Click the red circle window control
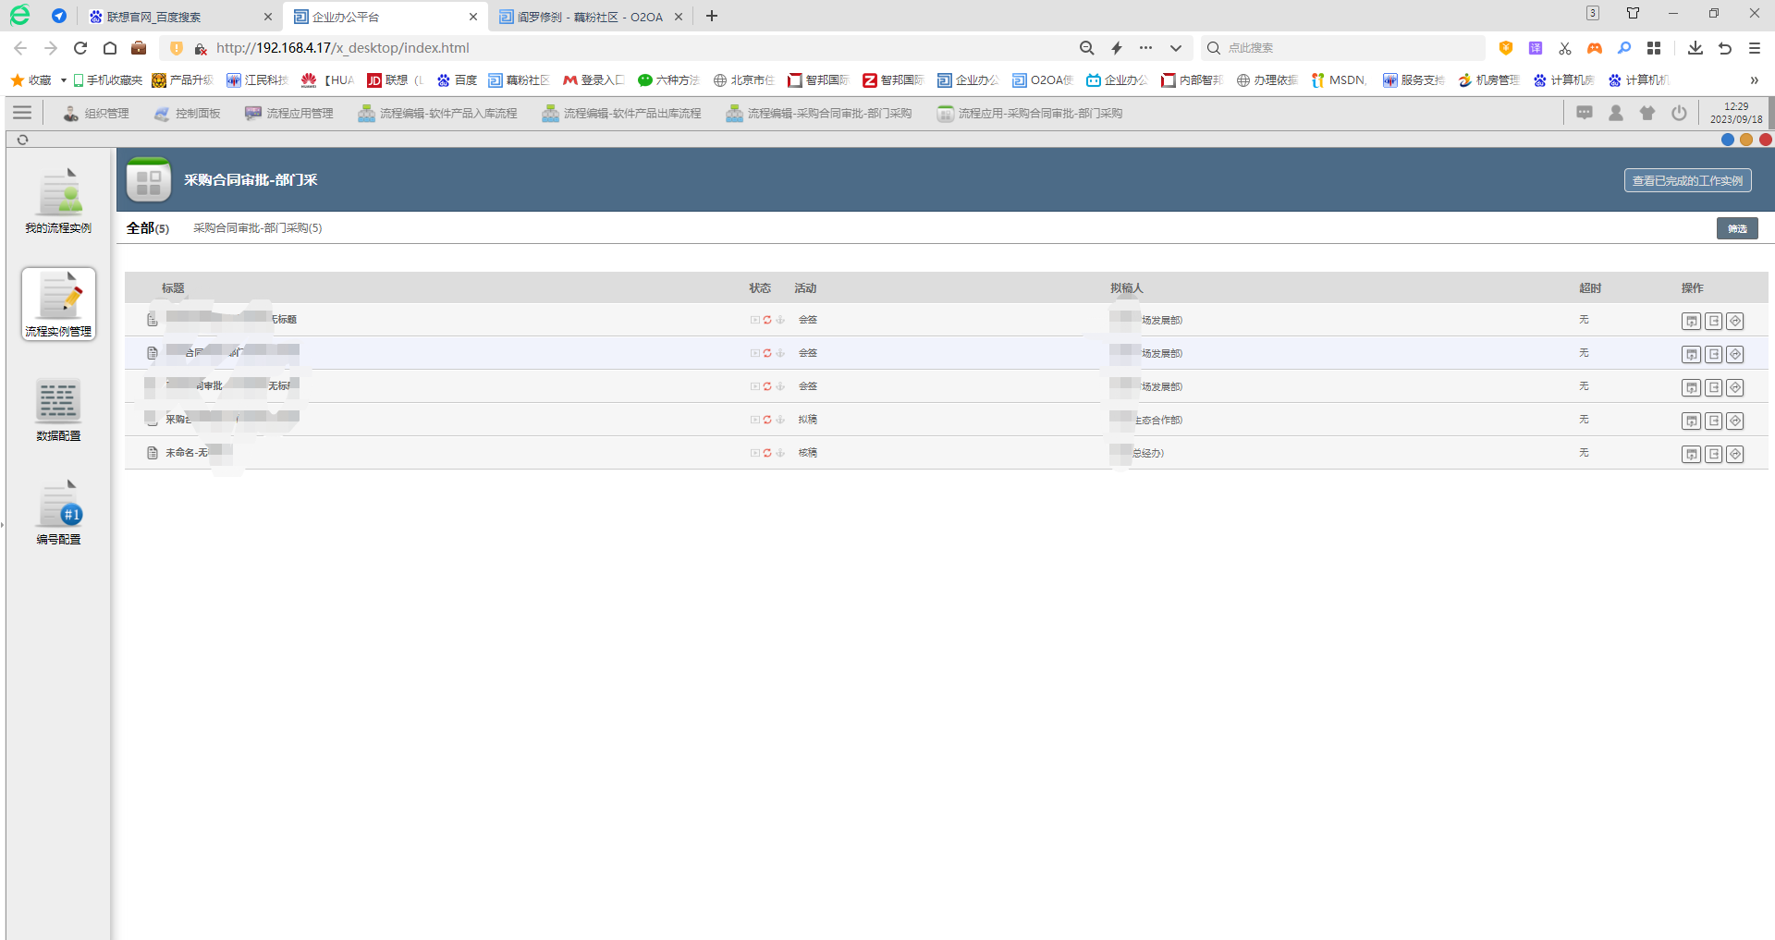The image size is (1775, 940). point(1765,140)
